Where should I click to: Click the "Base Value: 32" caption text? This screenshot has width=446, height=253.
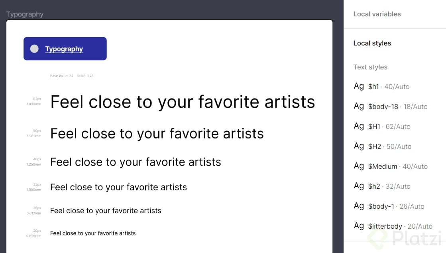62,76
